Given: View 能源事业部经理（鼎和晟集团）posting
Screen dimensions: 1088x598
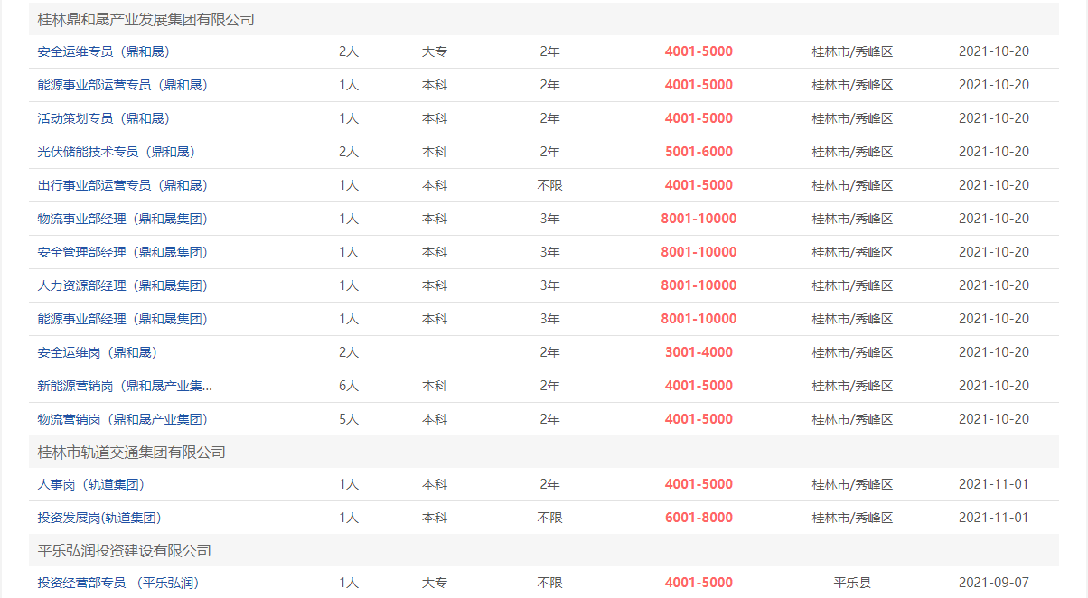Looking at the screenshot, I should click(123, 319).
